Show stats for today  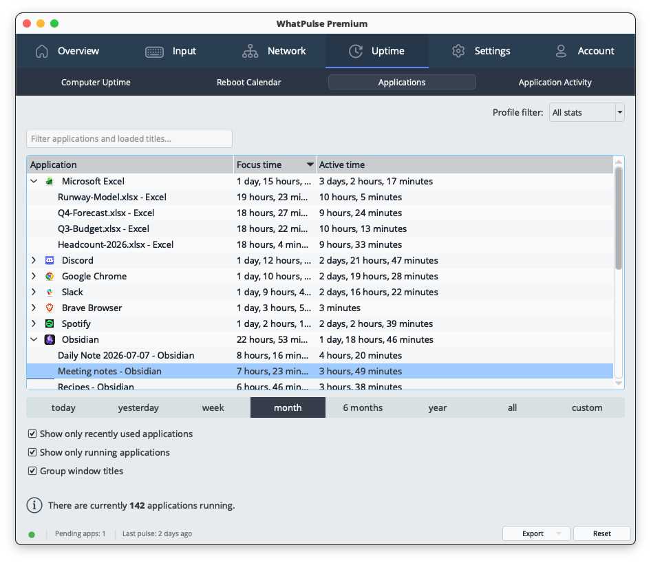[x=63, y=407]
